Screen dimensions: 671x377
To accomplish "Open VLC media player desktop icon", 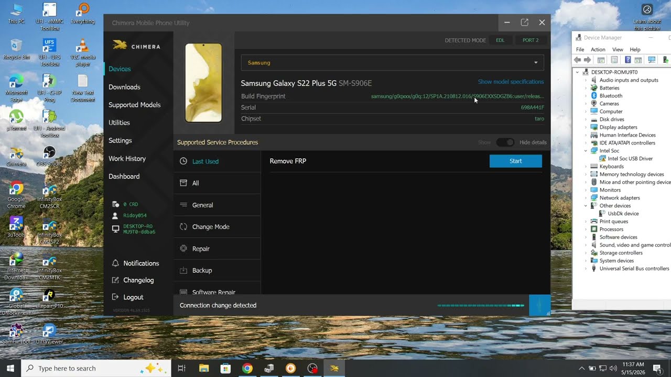I will (82, 52).
